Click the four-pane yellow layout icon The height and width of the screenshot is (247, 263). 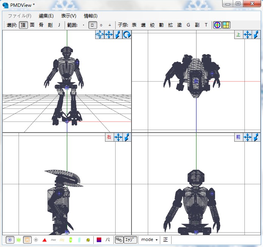[226, 25]
